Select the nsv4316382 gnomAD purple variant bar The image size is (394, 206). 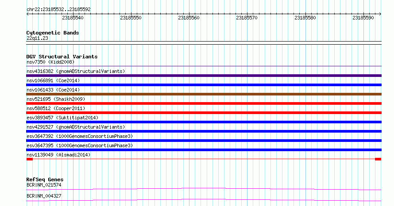point(204,76)
